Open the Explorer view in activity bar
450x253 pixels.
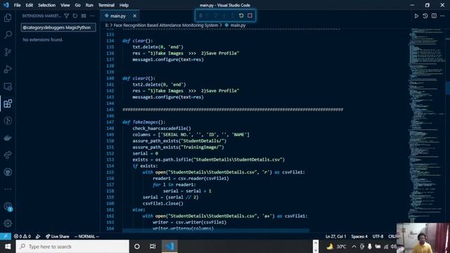click(8, 18)
